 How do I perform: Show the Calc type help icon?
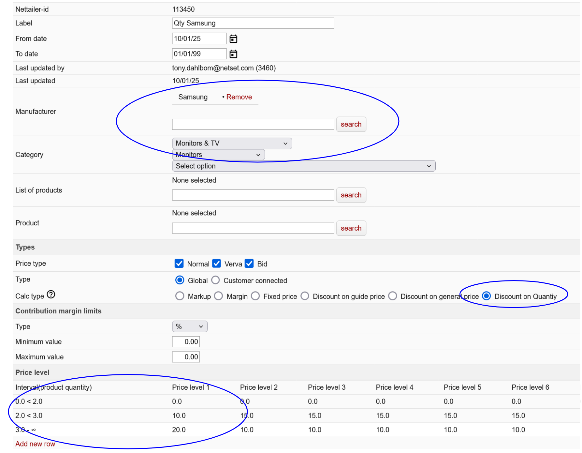click(51, 294)
